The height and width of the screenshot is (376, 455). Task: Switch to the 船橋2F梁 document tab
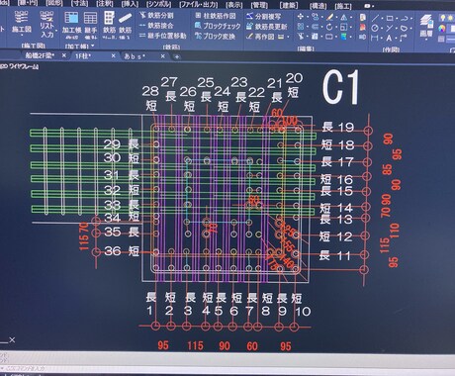[x=41, y=55]
